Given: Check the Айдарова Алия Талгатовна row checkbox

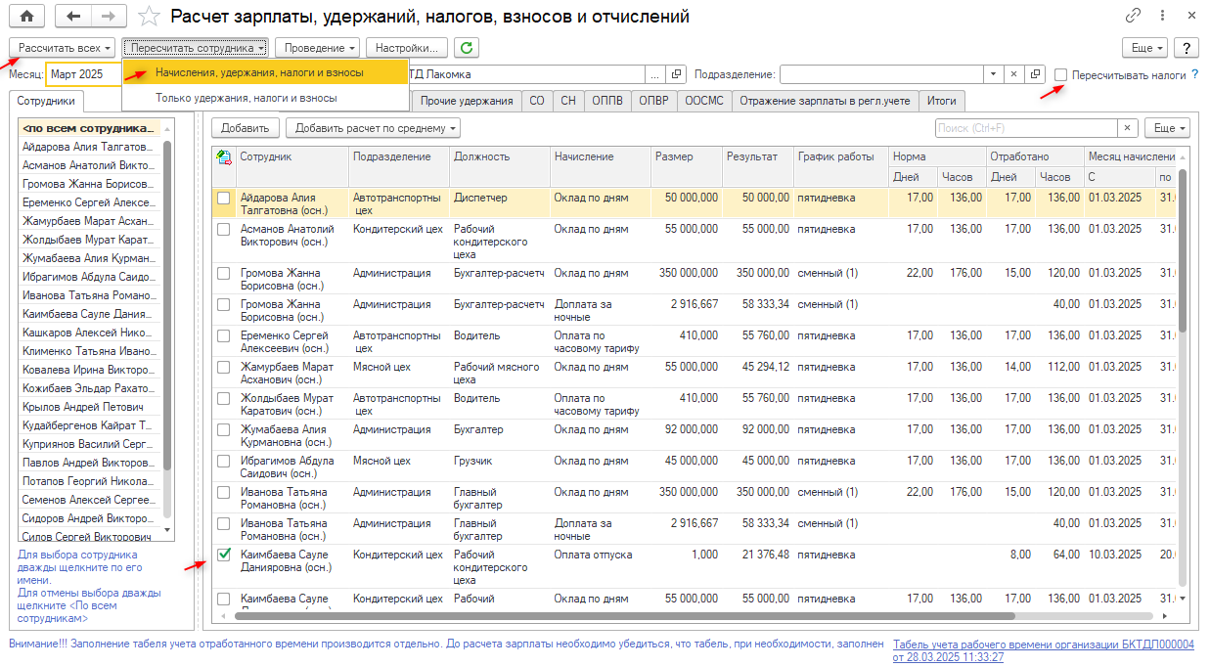Looking at the screenshot, I should point(224,198).
